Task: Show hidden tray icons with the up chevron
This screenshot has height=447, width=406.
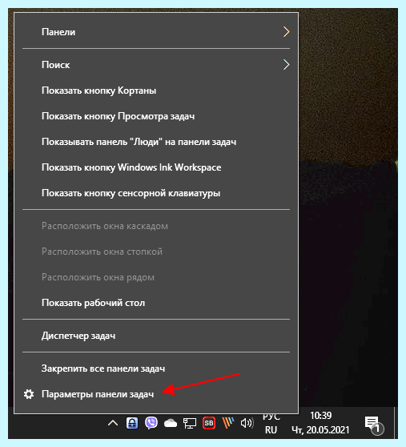Action: [113, 423]
